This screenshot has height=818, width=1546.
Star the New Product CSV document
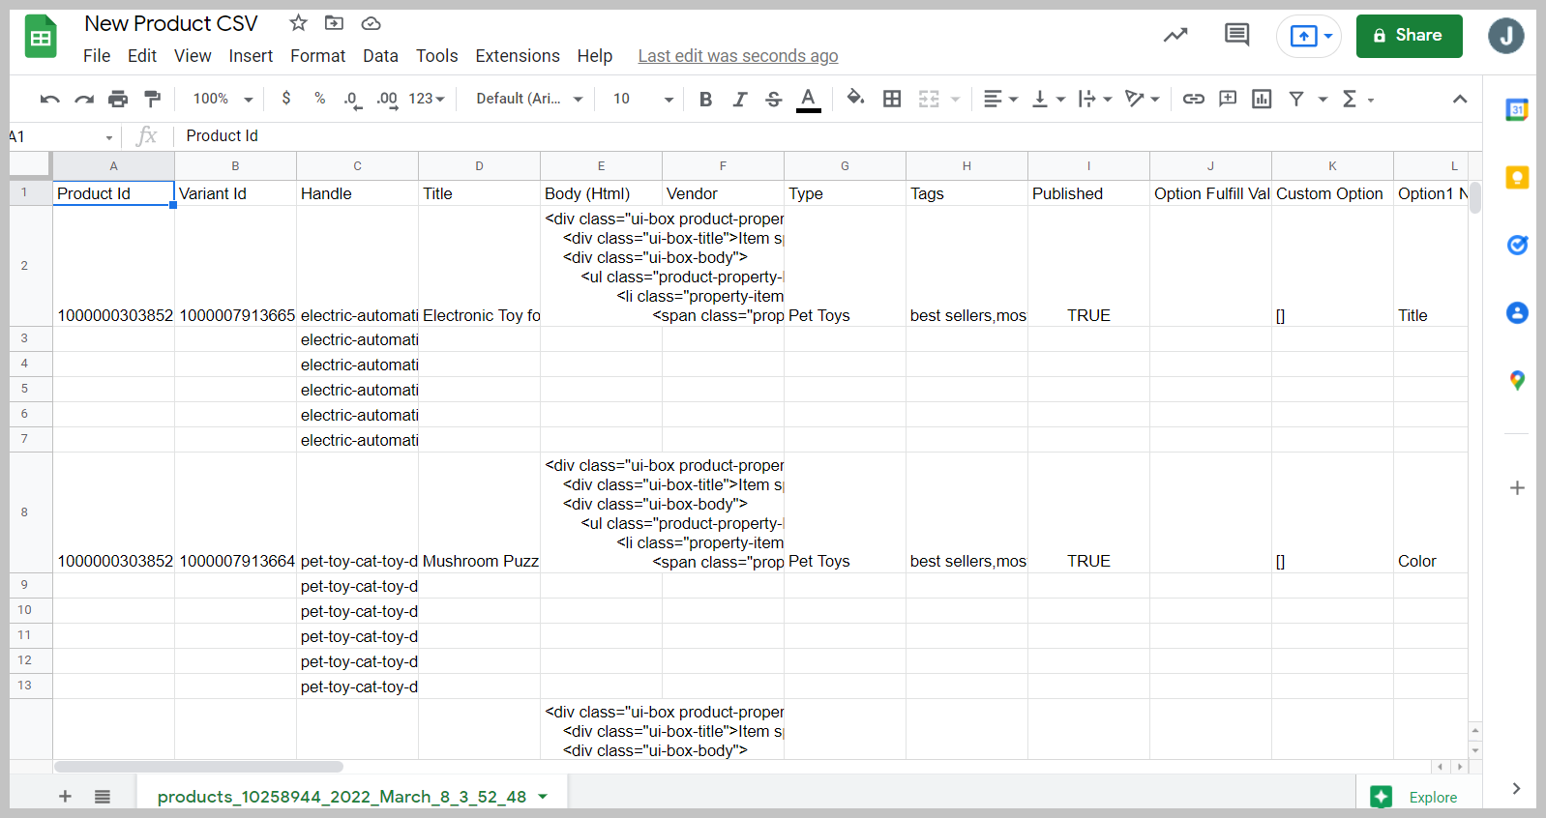click(x=299, y=23)
